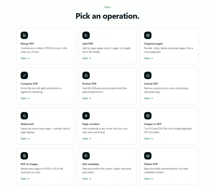Click the tag icon for Edit metadata

click(x=86, y=156)
